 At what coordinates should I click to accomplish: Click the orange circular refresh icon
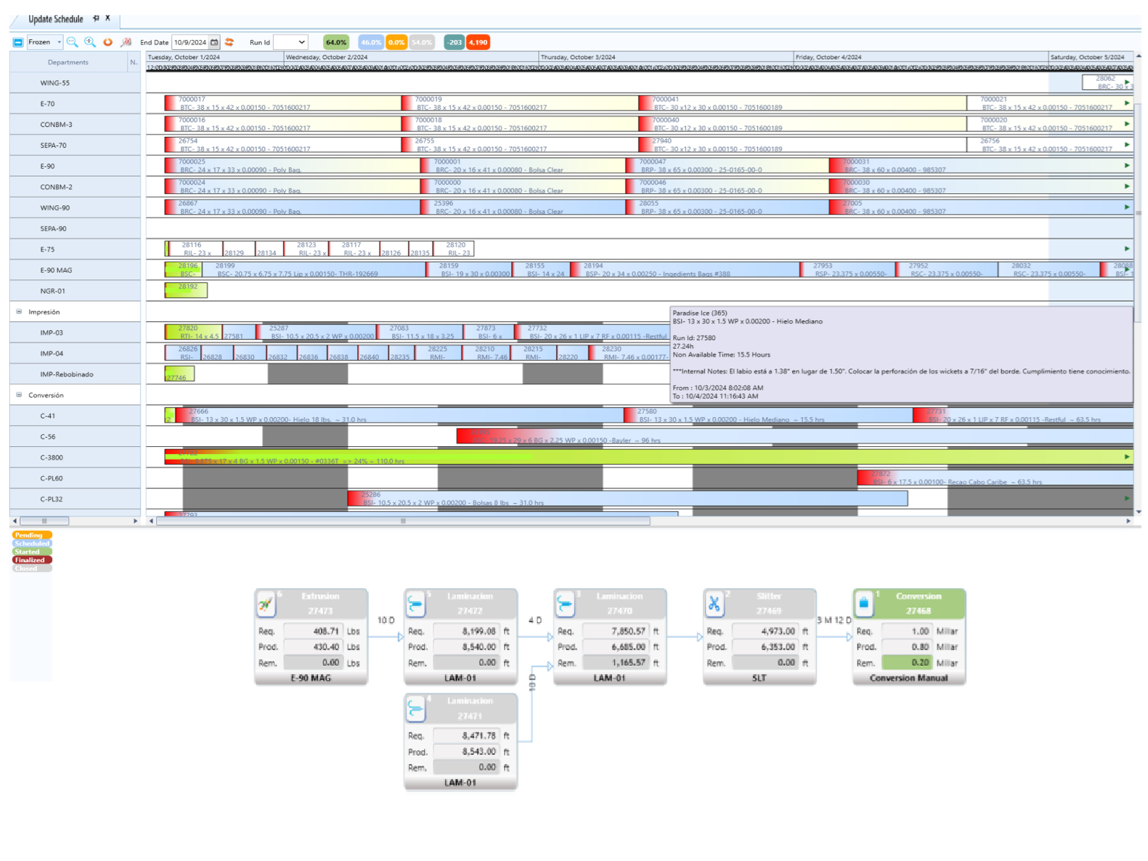coord(108,42)
